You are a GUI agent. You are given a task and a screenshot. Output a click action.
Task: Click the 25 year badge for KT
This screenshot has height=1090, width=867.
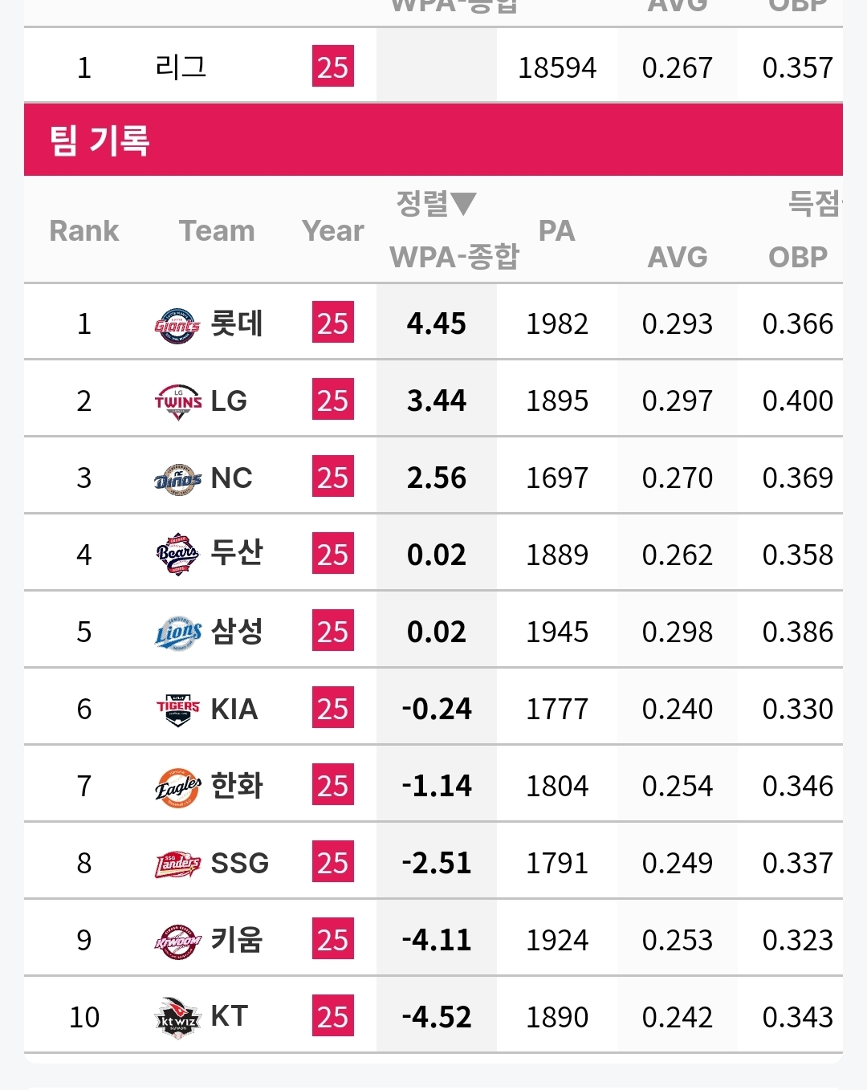[x=332, y=1017]
